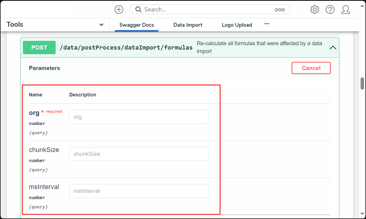
Task: Click the green POST method label
Action: coord(39,48)
